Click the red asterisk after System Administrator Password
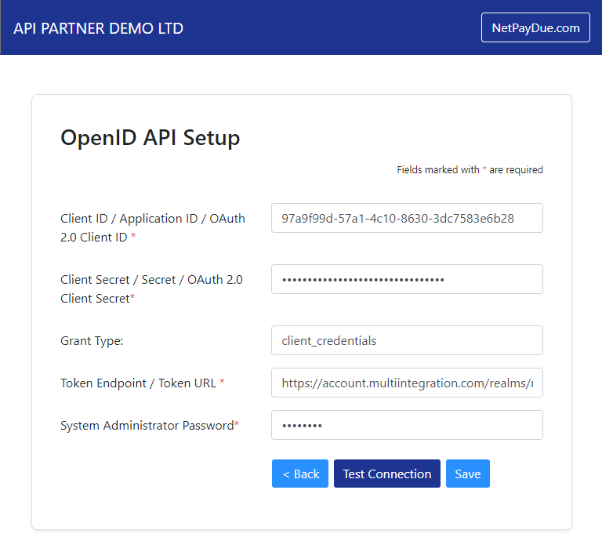The image size is (602, 559). pyautogui.click(x=237, y=424)
